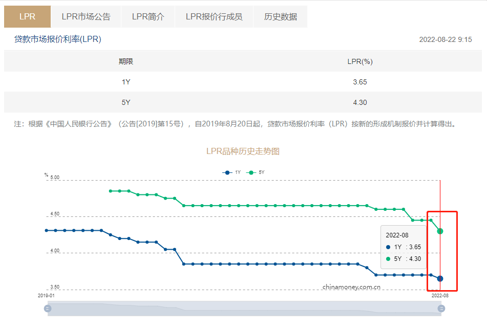Click the active LPR tab
The image size is (487, 330).
pyautogui.click(x=27, y=16)
